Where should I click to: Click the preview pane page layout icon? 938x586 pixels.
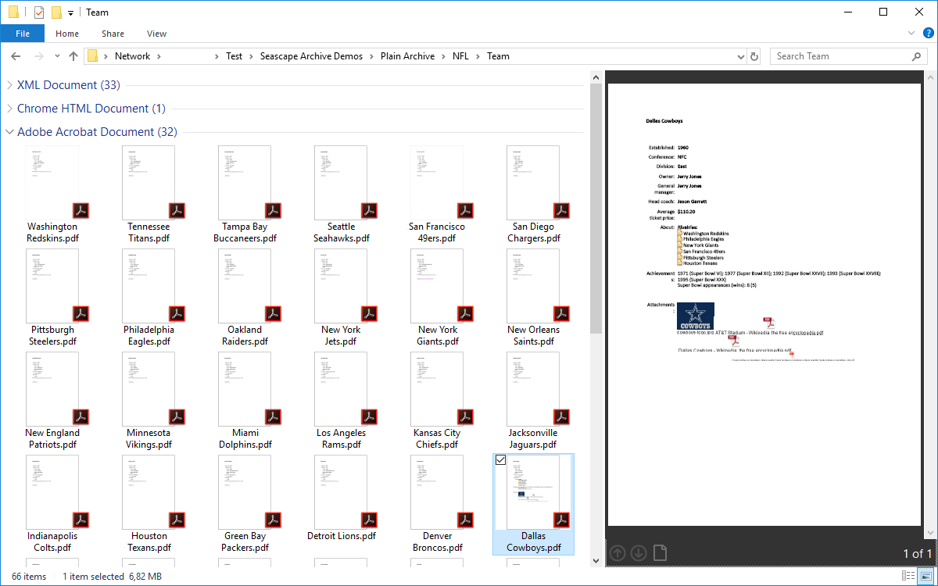[661, 553]
